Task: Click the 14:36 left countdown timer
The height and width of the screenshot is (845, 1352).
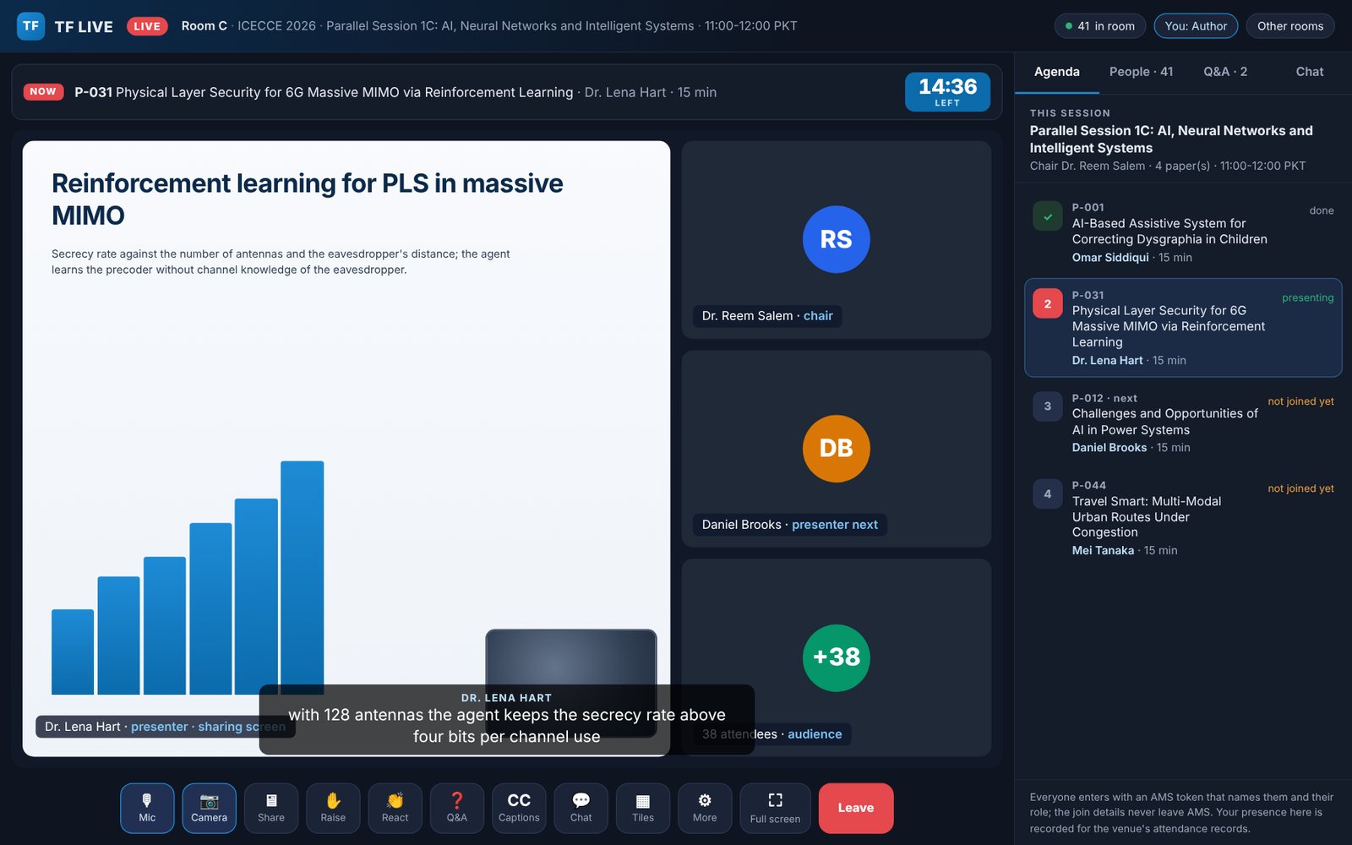Action: (x=947, y=91)
